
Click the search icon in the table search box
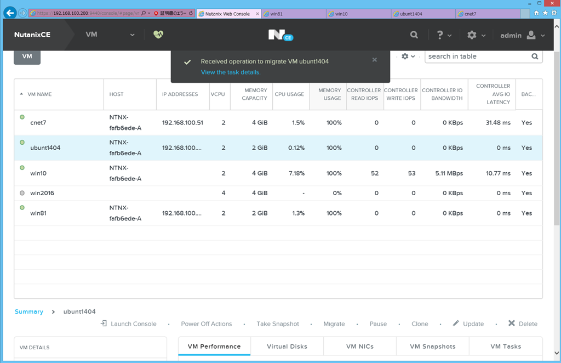point(534,56)
